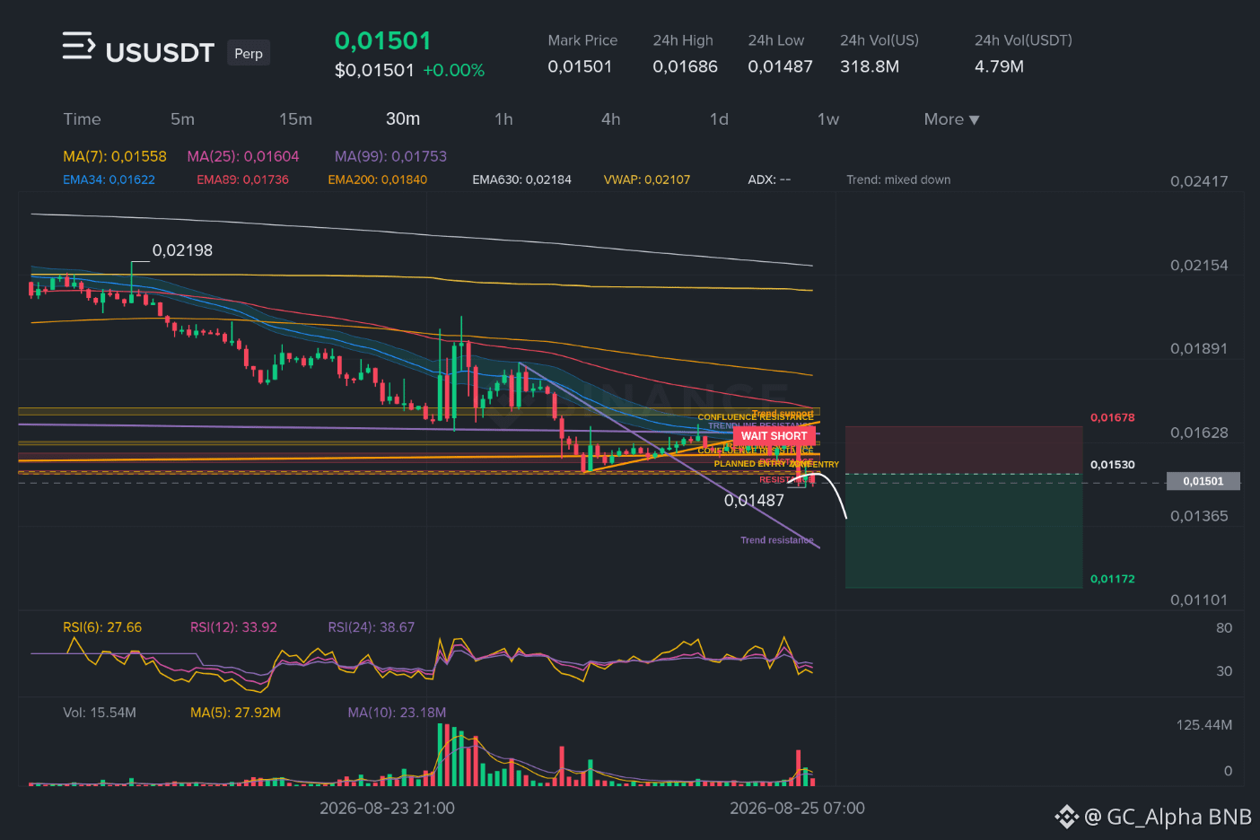Click the 0,01101 price axis label
This screenshot has height=840, width=1260.
1199,600
